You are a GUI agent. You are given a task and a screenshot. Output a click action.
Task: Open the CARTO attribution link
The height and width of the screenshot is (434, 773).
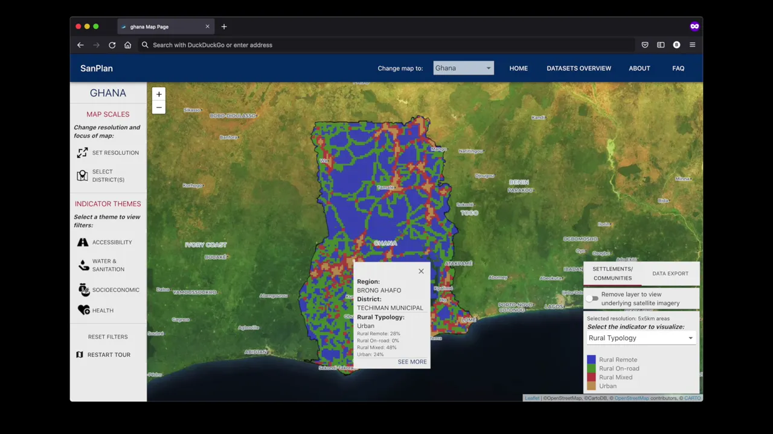tap(692, 398)
